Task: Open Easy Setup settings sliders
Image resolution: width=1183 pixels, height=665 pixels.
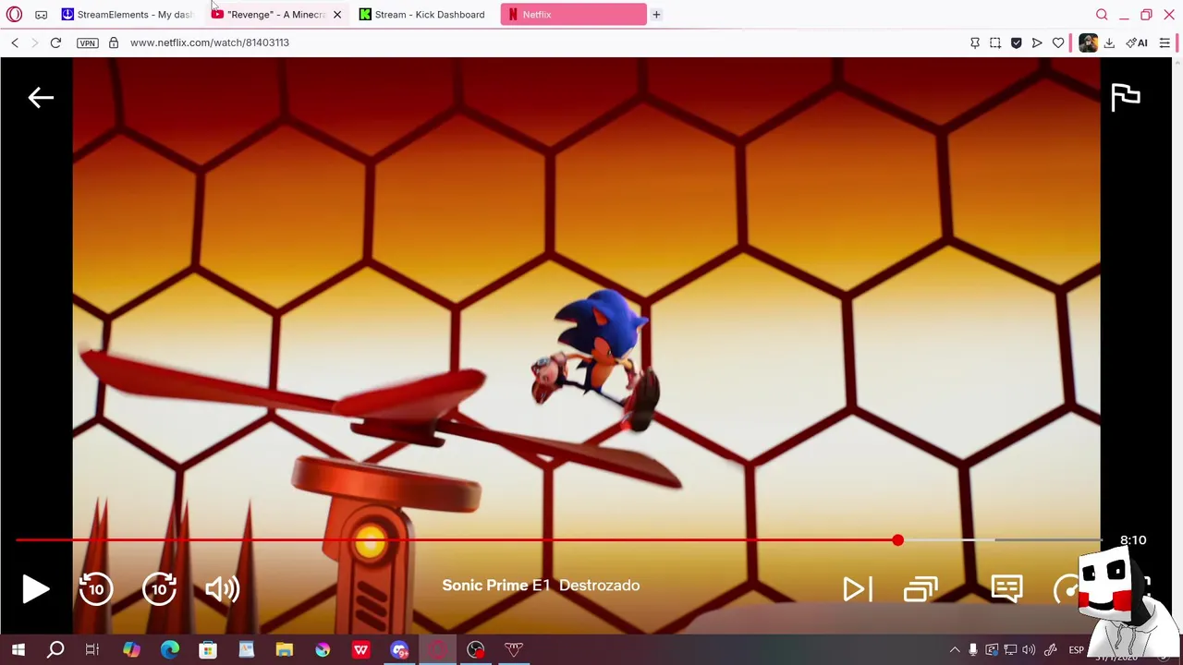Action: click(1165, 42)
